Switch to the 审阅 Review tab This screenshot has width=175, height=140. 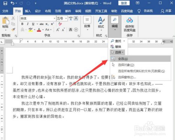(x=78, y=11)
